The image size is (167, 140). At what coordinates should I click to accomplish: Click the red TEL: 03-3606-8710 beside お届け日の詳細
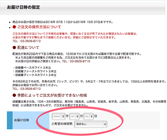coord(76,61)
